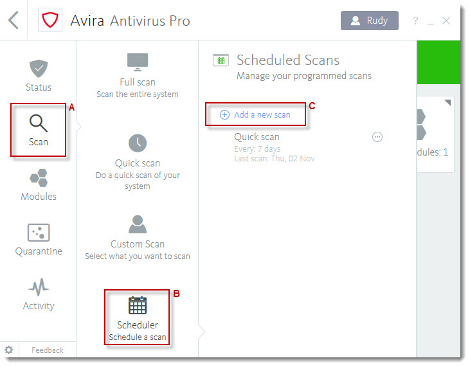This screenshot has width=470, height=367.
Task: Open the Scheduler to schedule a scan
Action: [x=138, y=318]
